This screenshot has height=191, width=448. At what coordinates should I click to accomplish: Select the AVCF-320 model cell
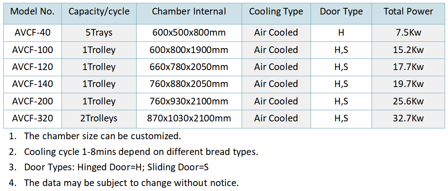tap(32, 118)
